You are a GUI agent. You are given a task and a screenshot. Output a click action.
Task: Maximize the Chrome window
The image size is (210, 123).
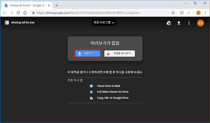tap(195, 3)
